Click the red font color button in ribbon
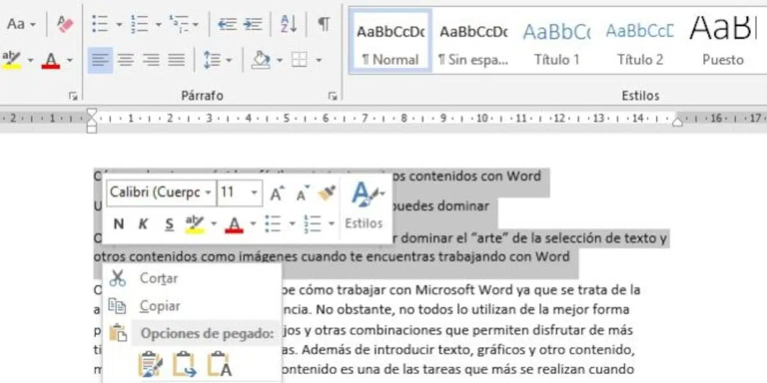This screenshot has width=767, height=383. click(x=51, y=61)
